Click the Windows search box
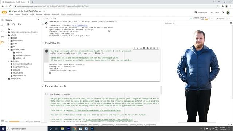The image size is (233, 131). tap(27, 128)
